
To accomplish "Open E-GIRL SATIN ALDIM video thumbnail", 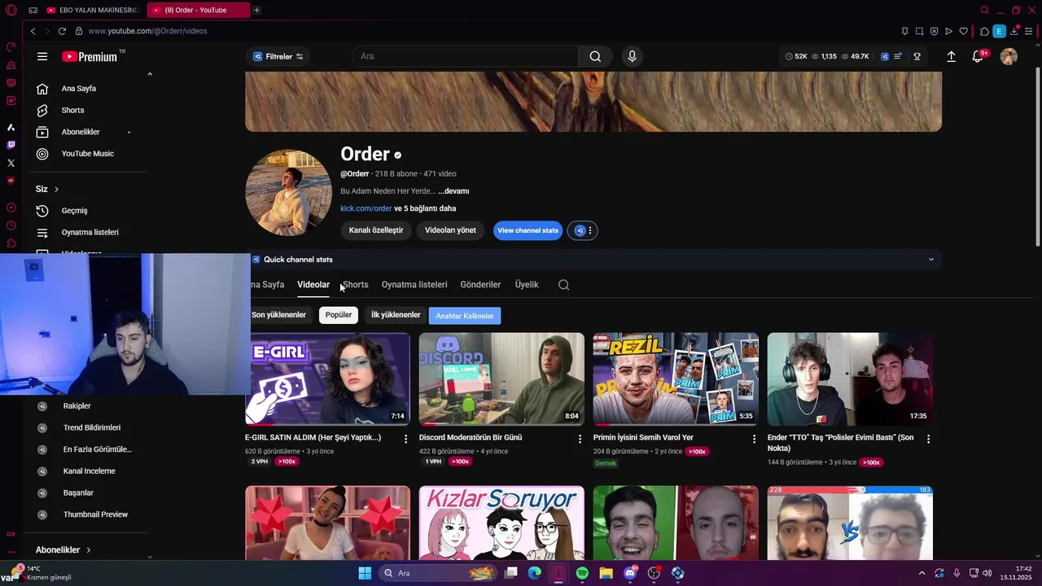I will (x=328, y=378).
